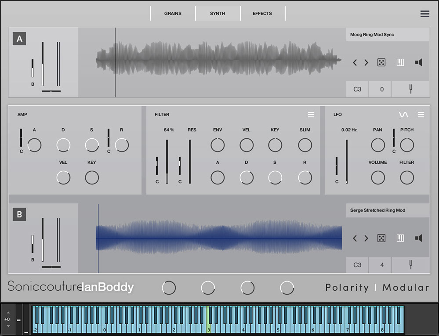Advance to next sample with the right arrow
This screenshot has width=439, height=336.
[365, 62]
